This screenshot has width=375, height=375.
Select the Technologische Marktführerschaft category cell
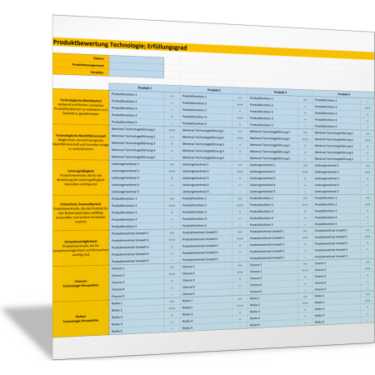81,142
